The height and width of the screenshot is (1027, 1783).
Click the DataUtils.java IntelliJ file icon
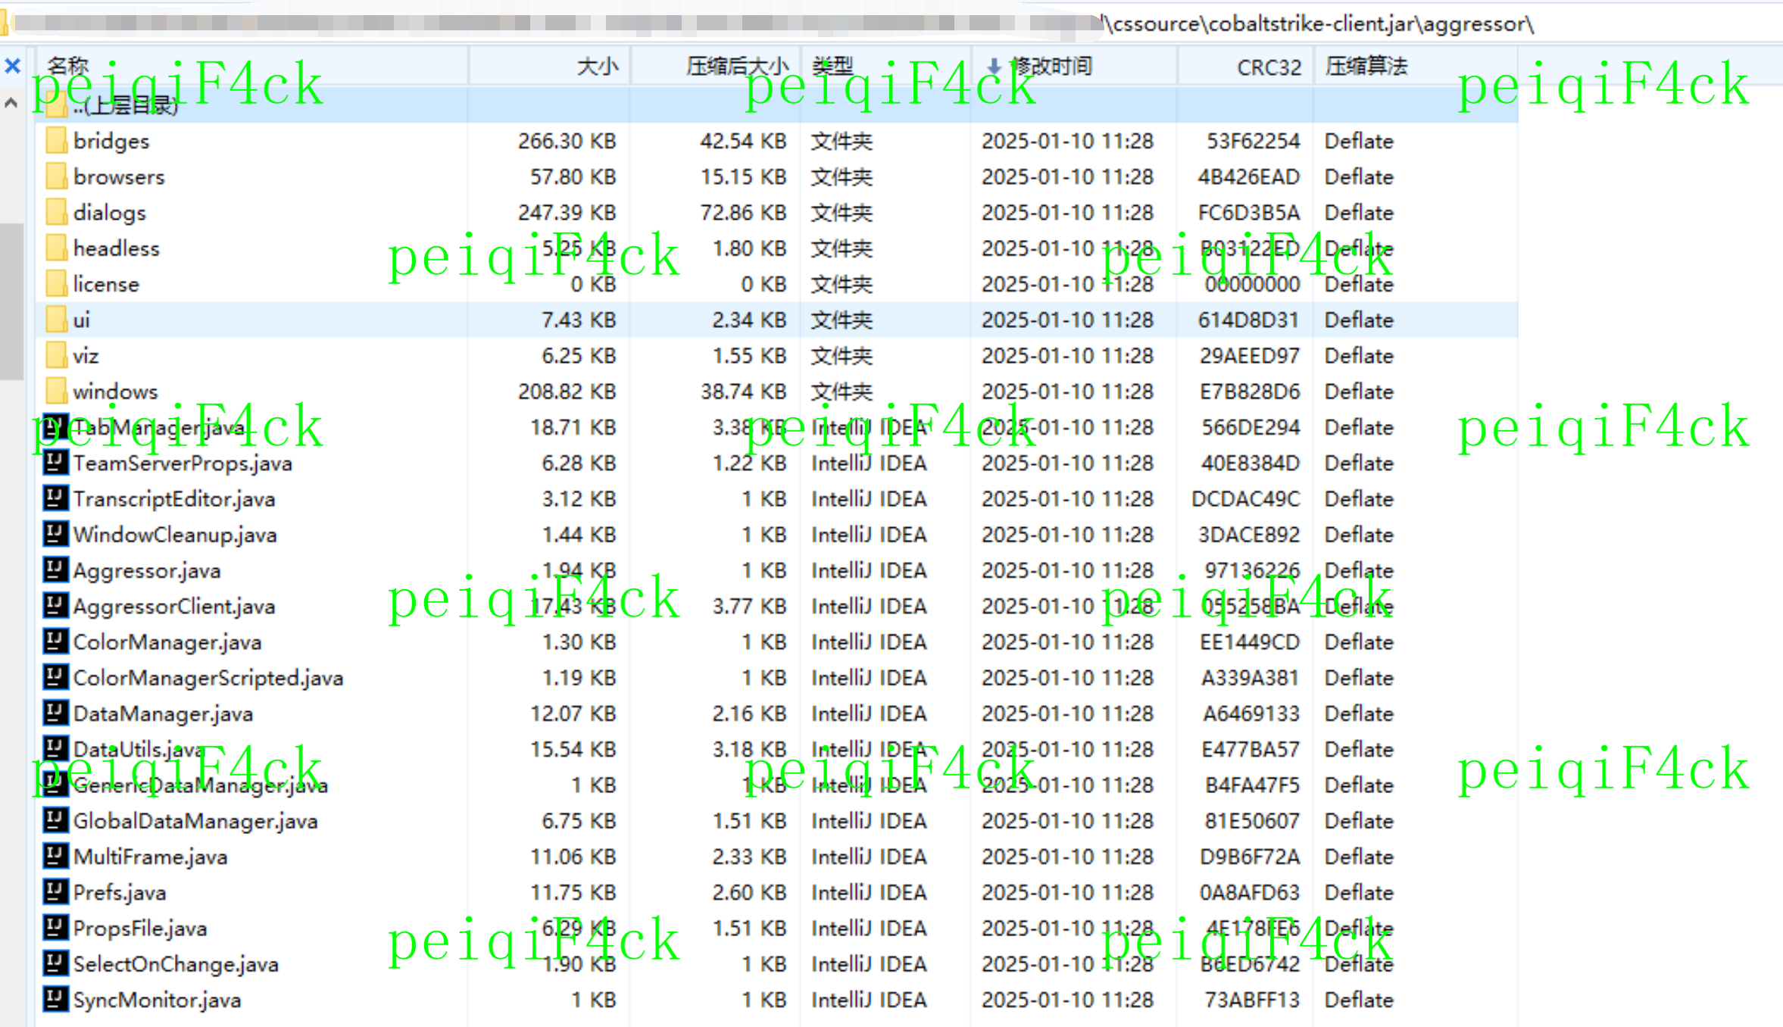55,748
